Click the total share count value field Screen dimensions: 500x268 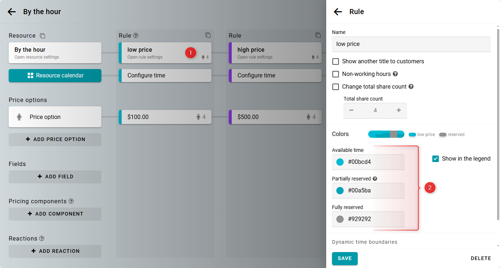coord(375,110)
